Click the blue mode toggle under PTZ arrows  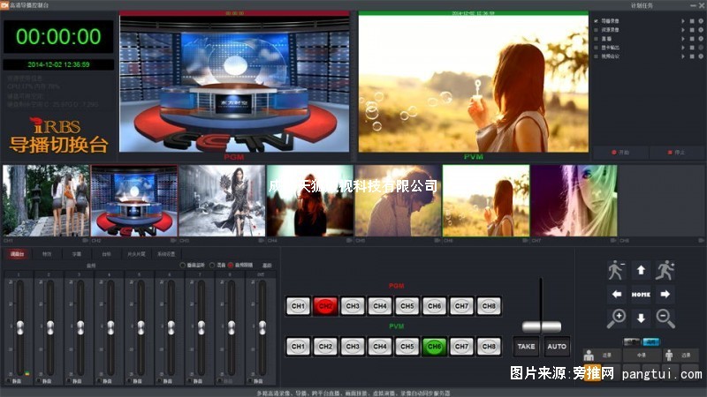pos(651,342)
